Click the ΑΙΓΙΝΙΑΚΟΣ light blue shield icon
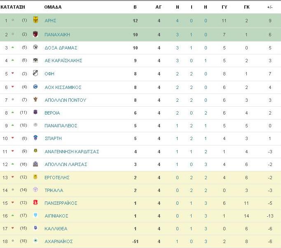This screenshot has width=281, height=248. point(35,215)
